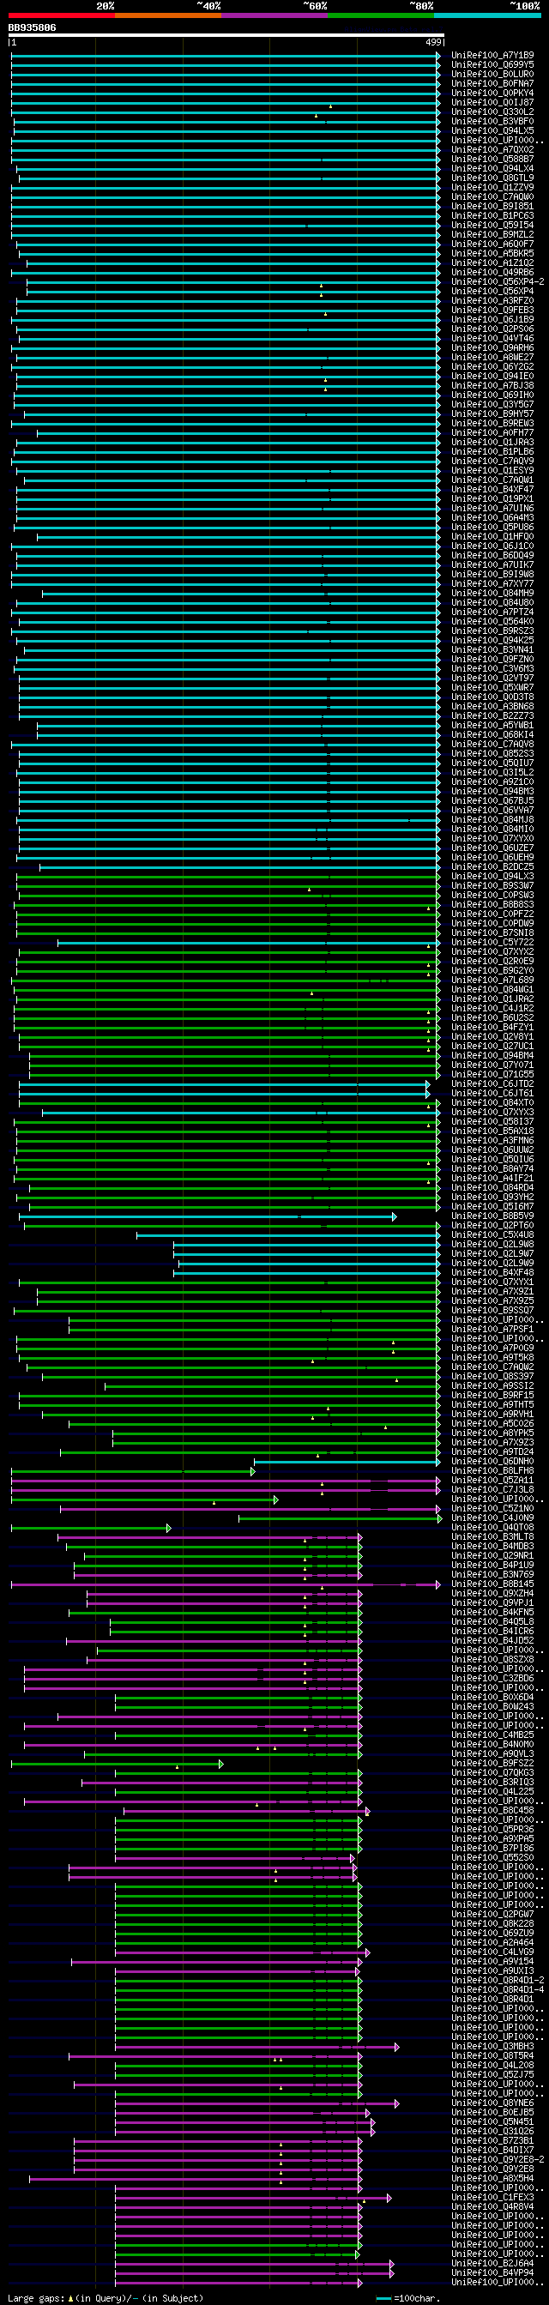Click the green ~80% identity legend segment

click(x=381, y=15)
